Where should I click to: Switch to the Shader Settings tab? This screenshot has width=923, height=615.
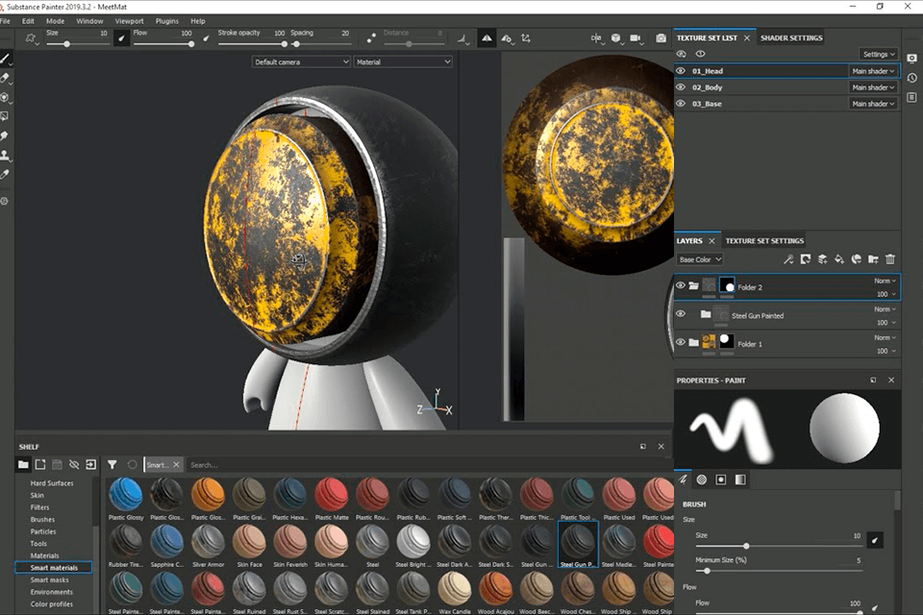[x=790, y=37]
